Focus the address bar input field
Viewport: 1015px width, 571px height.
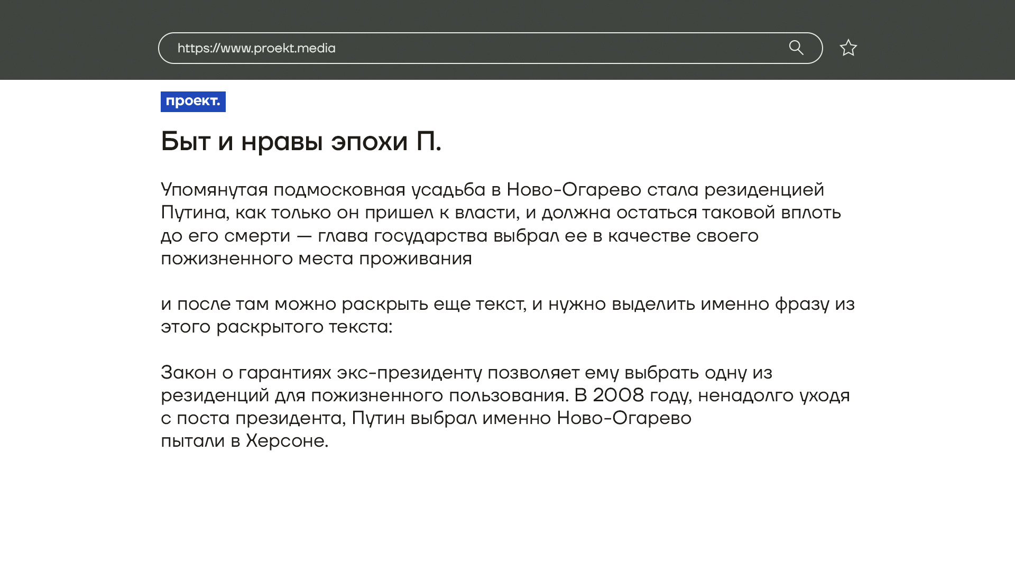click(x=529, y=48)
